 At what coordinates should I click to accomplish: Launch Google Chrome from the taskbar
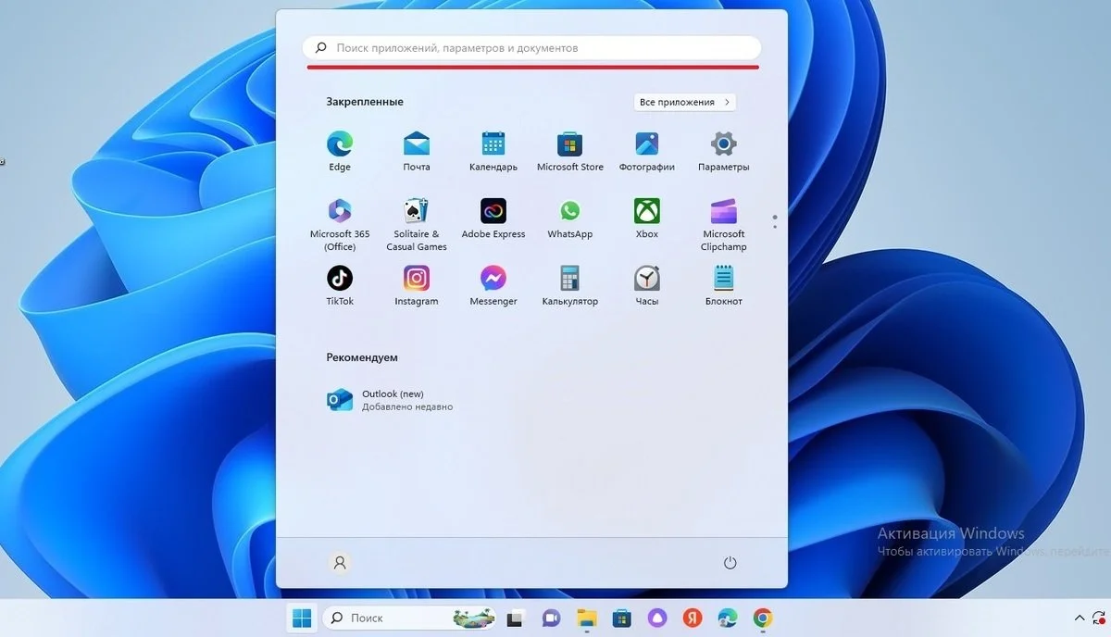pyautogui.click(x=763, y=618)
